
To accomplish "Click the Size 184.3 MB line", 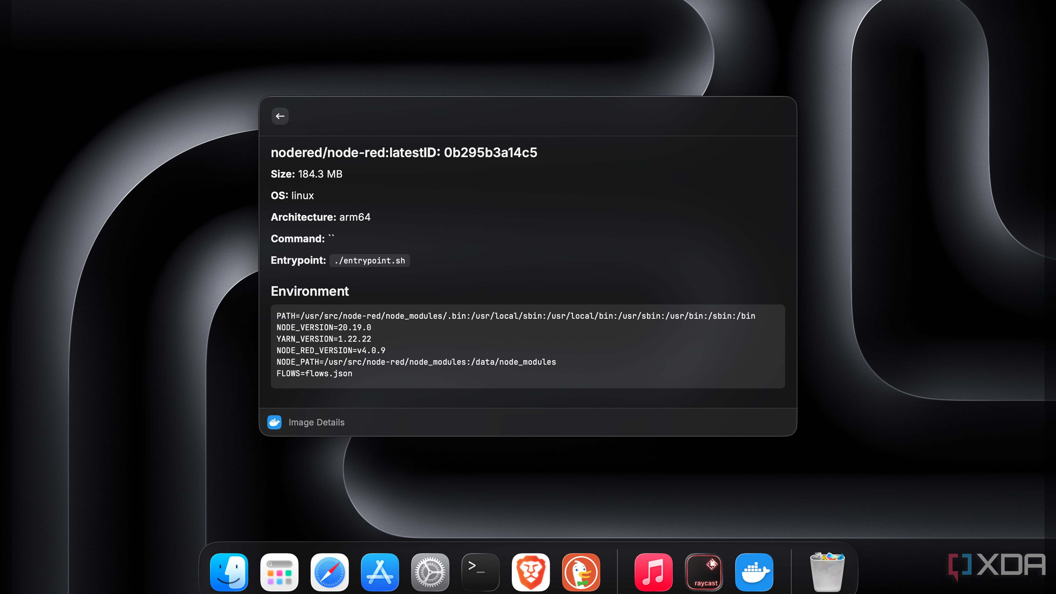I will click(307, 174).
